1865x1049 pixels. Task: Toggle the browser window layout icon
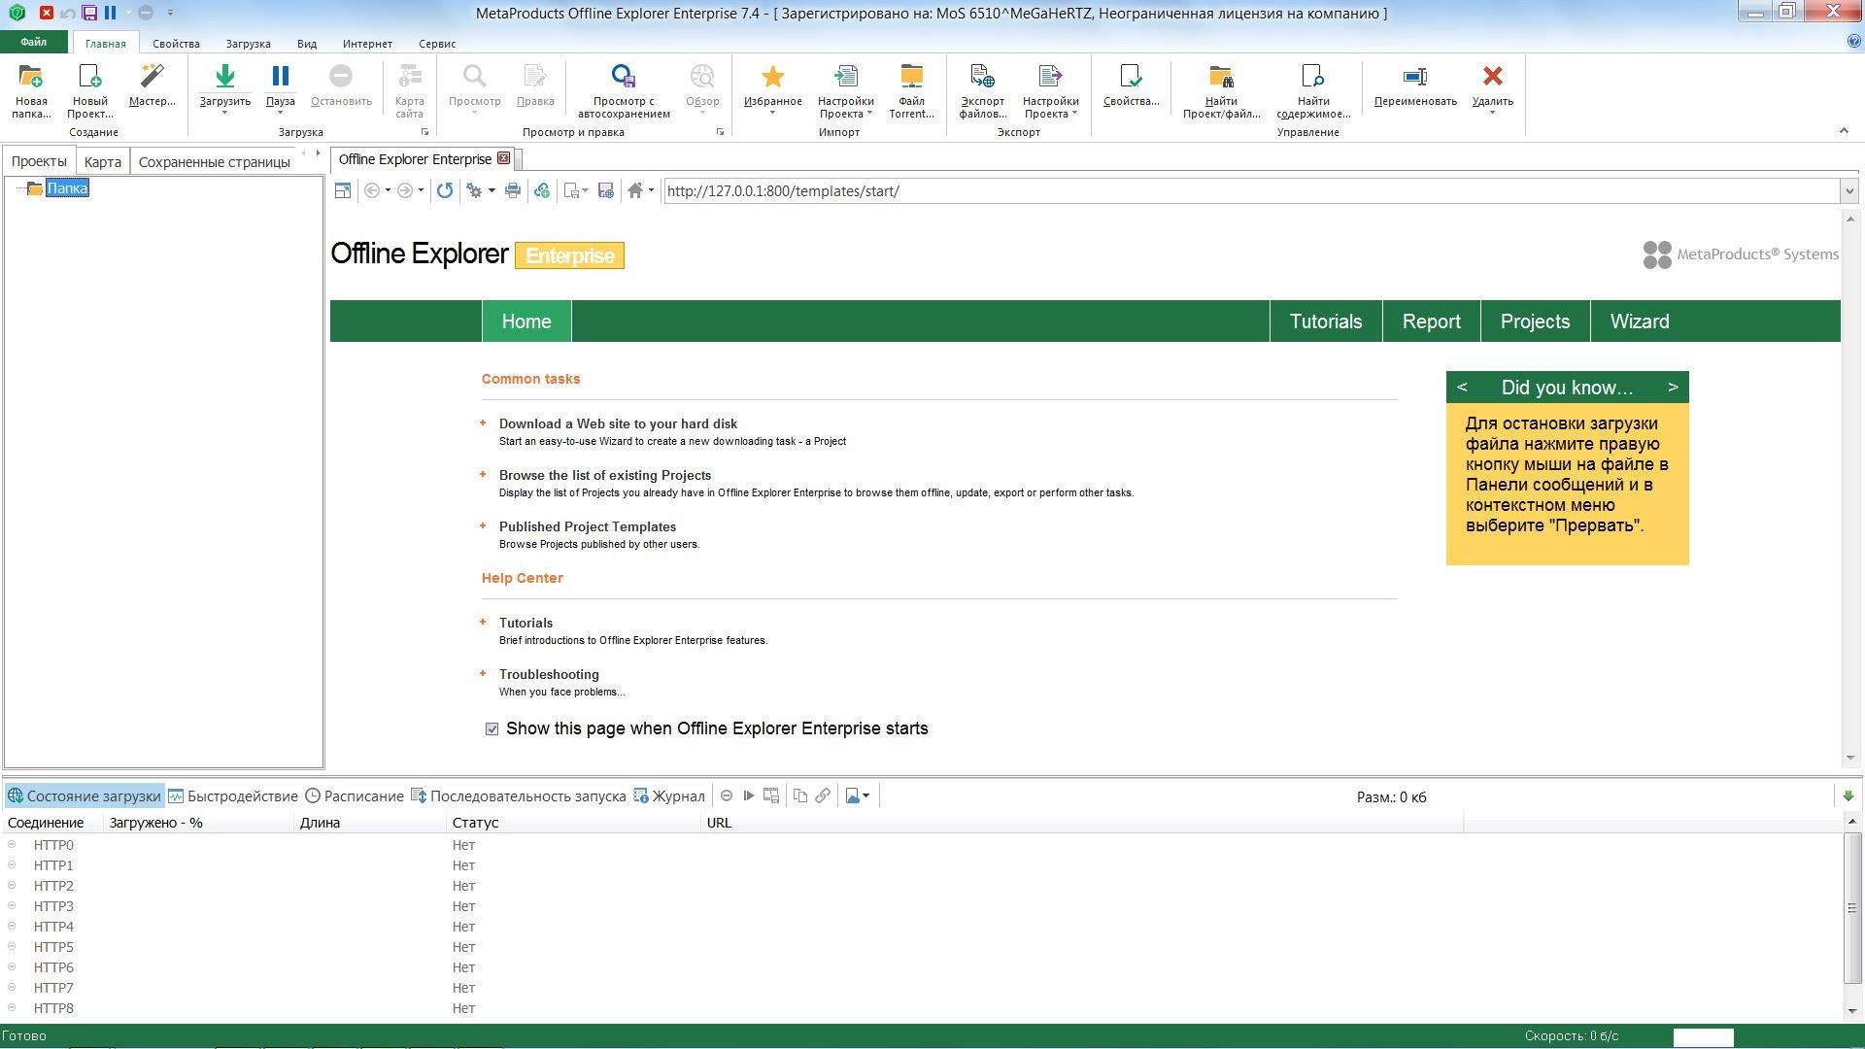tap(343, 190)
